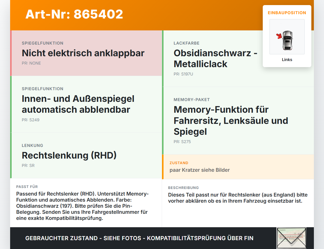
Task: Click the LACKFARBE label
Action: click(187, 43)
